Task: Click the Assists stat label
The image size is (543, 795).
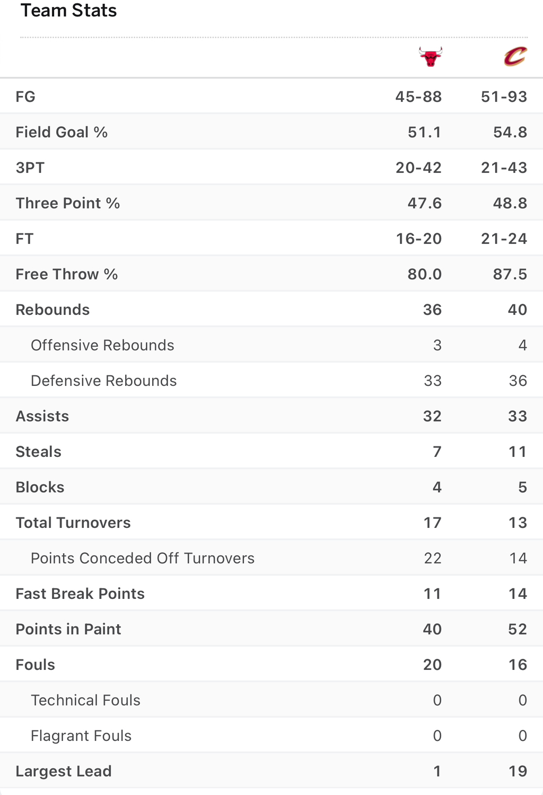Action: [42, 416]
